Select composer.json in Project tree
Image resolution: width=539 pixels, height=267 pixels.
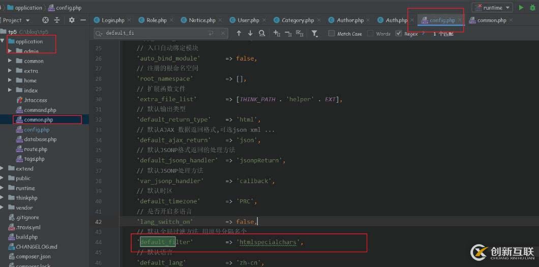pos(33,256)
